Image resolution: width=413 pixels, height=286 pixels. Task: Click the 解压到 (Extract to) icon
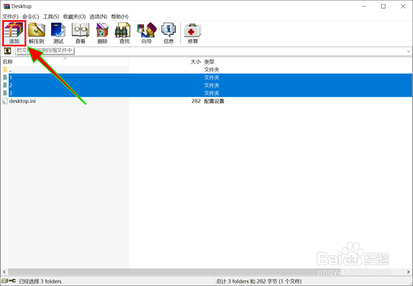pyautogui.click(x=36, y=33)
